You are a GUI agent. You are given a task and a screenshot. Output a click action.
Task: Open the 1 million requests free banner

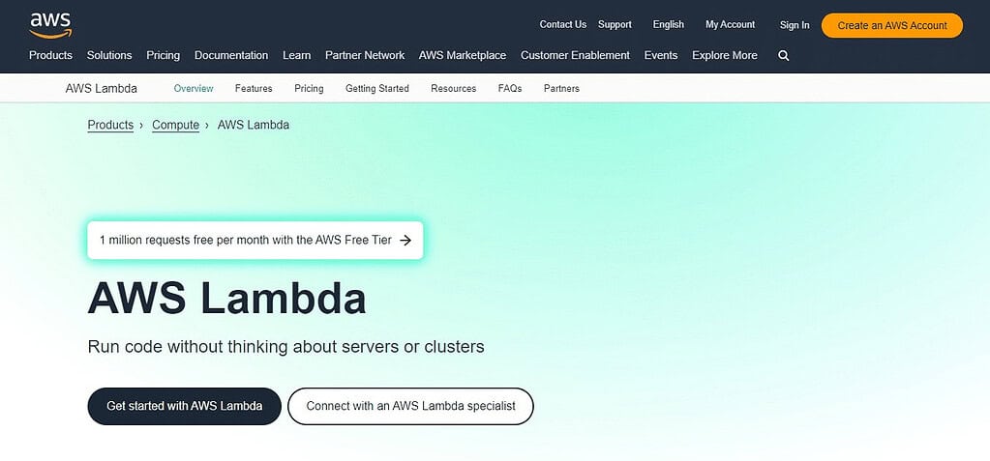tap(255, 241)
